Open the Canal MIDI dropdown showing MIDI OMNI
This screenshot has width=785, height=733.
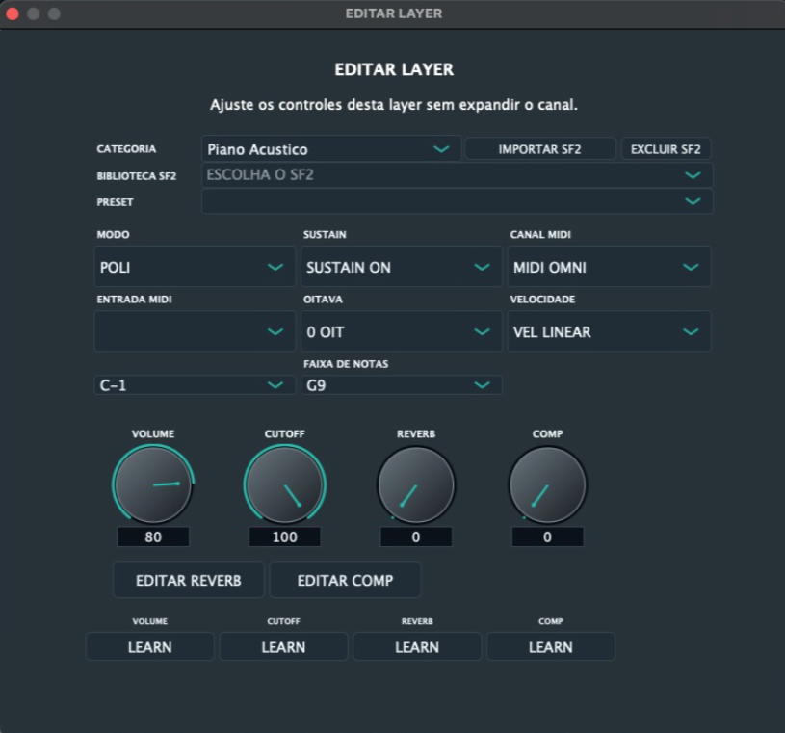[x=610, y=267]
